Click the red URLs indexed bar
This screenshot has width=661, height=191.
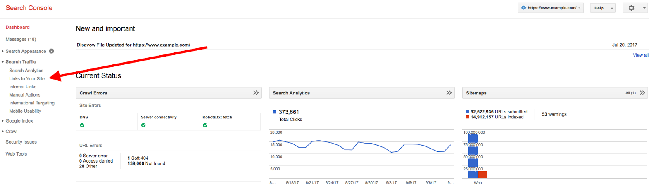coord(483,174)
